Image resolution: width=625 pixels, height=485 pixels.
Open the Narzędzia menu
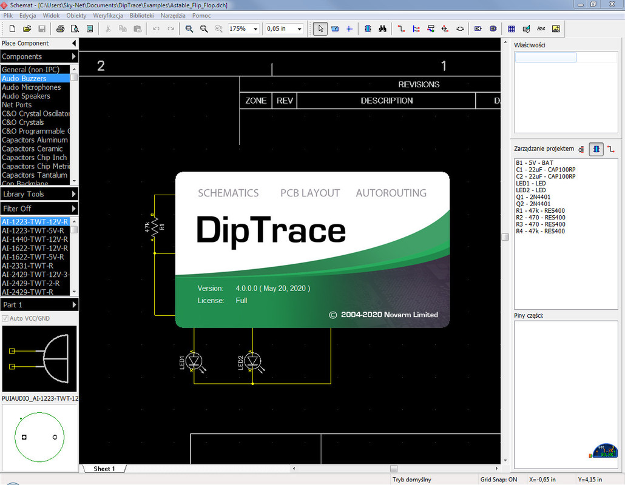click(x=173, y=16)
